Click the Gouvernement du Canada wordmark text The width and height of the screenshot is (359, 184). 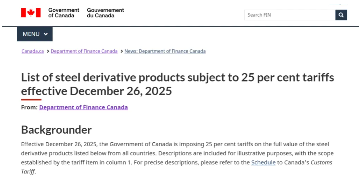(x=105, y=13)
